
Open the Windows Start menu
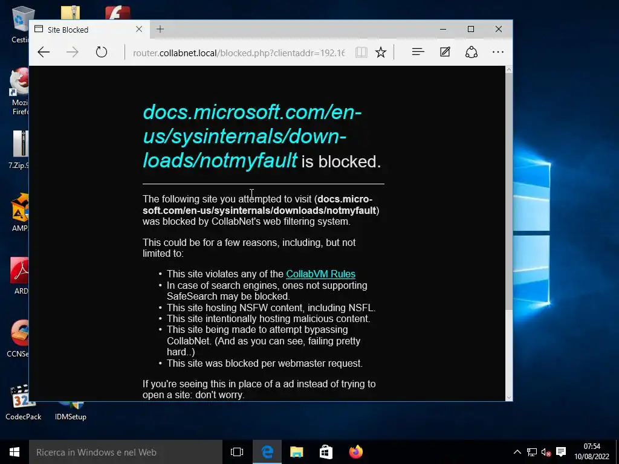15,452
